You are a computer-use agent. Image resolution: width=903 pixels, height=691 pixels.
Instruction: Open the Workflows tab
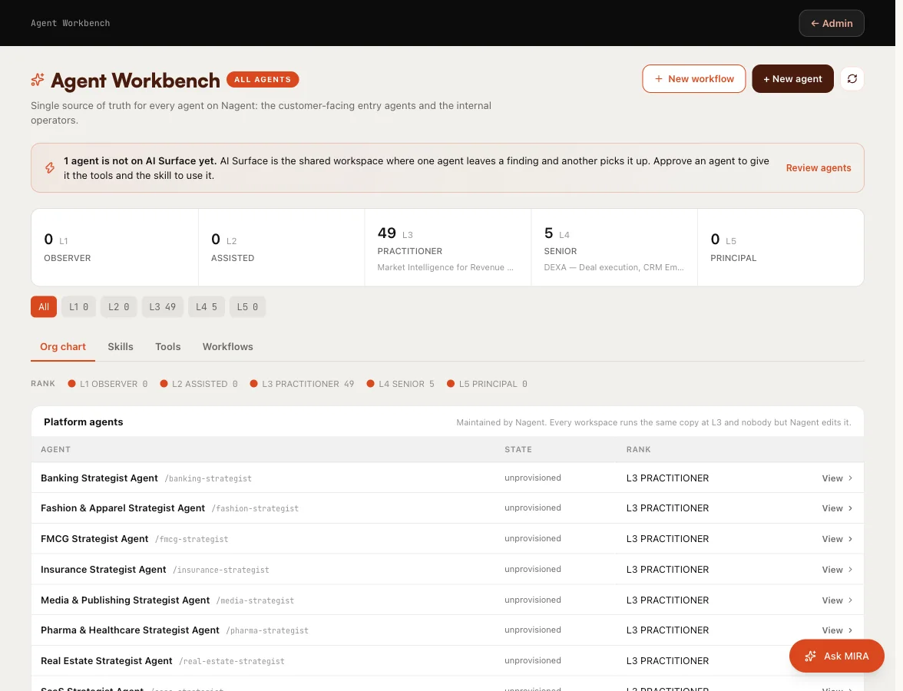227,347
